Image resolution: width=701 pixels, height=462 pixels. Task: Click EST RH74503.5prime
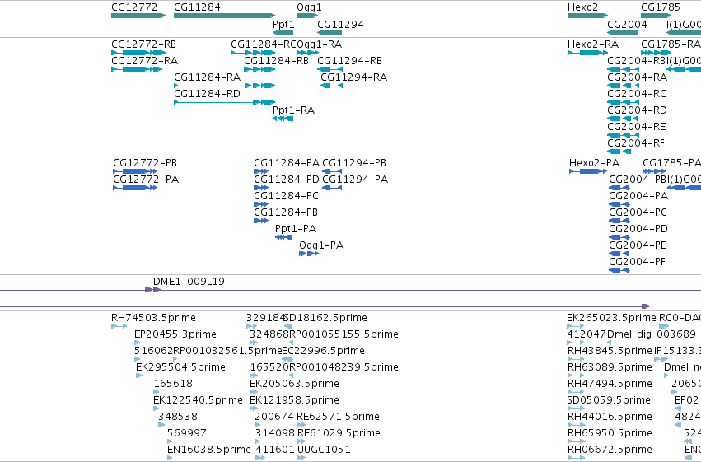coord(119,326)
